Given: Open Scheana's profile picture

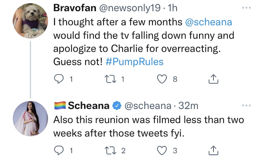Looking at the screenshot, I should tap(30, 119).
